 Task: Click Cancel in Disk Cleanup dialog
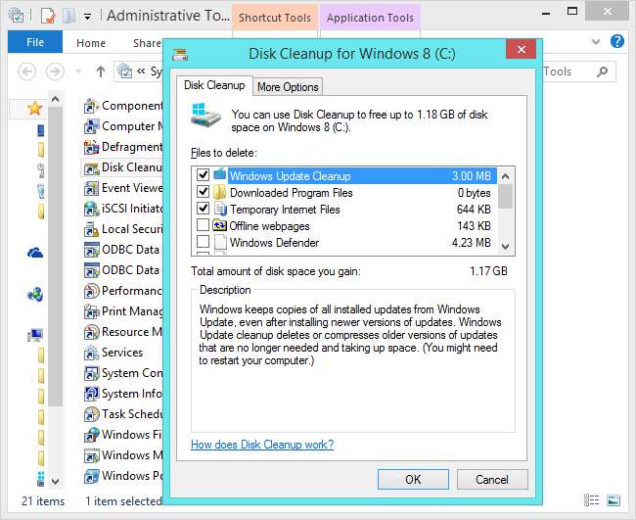click(492, 480)
